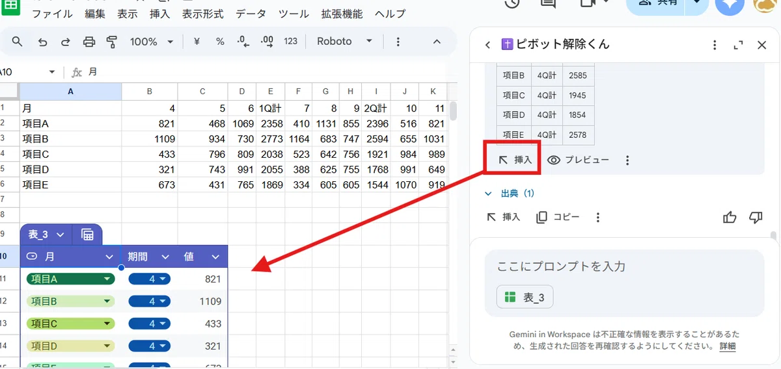Viewport: 781px width, 369px height.
Task: Click the Gemini sparkle icon in top bar
Action: [729, 4]
